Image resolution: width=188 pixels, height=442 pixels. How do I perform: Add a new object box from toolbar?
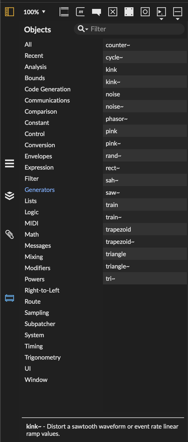(x=64, y=12)
